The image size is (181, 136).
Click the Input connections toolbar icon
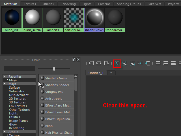91,63
